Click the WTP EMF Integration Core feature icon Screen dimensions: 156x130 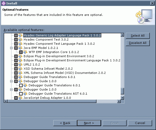[x=25, y=52]
